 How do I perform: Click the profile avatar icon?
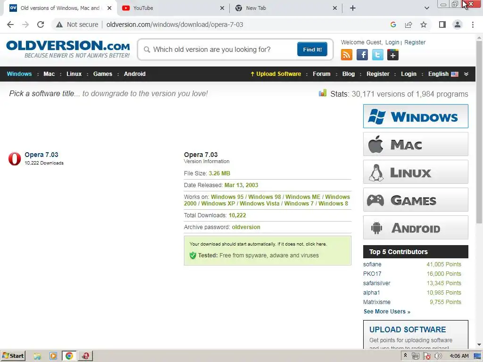coord(458,25)
